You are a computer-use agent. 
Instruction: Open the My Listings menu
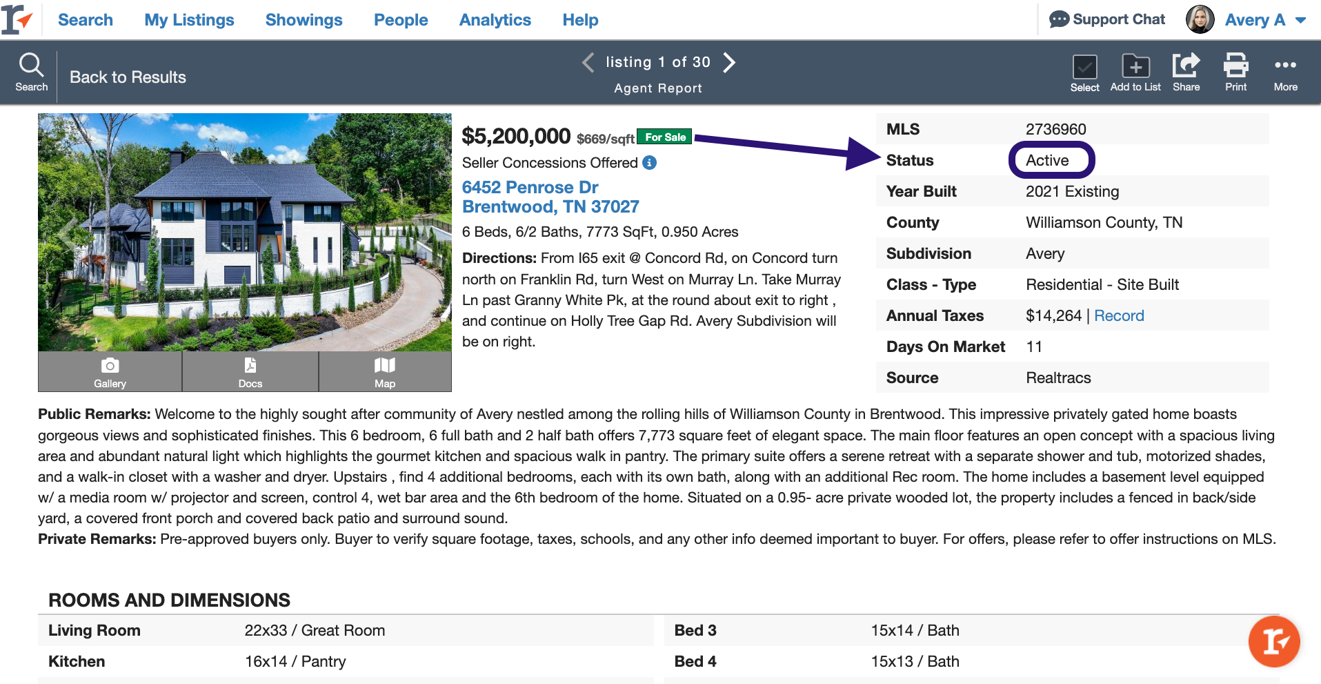coord(189,20)
